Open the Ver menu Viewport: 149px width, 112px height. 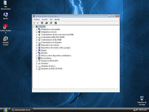tap(51, 19)
